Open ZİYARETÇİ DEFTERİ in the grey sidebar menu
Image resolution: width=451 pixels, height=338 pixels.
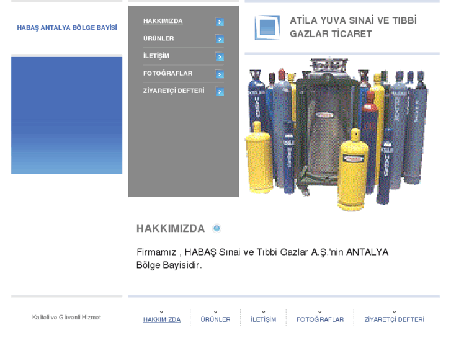[174, 91]
